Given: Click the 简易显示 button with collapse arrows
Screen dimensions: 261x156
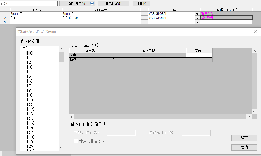Looking at the screenshot, I should click(77, 4).
